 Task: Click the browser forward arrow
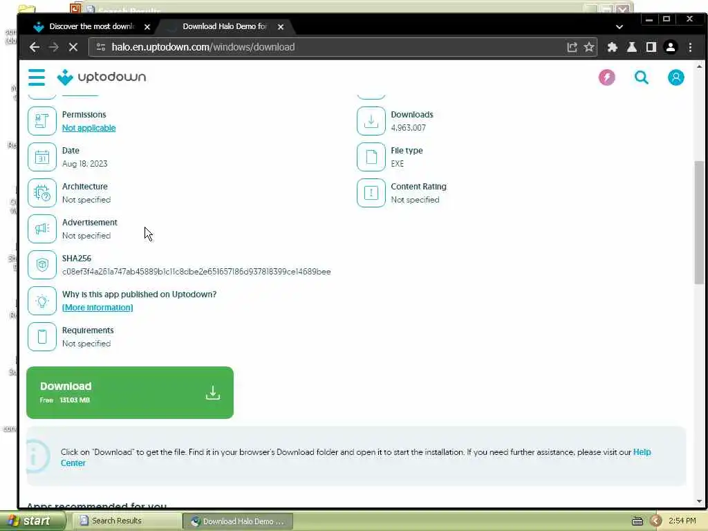point(54,47)
